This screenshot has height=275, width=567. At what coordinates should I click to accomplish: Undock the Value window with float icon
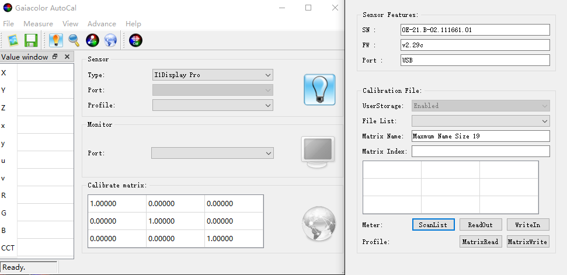tap(55, 57)
